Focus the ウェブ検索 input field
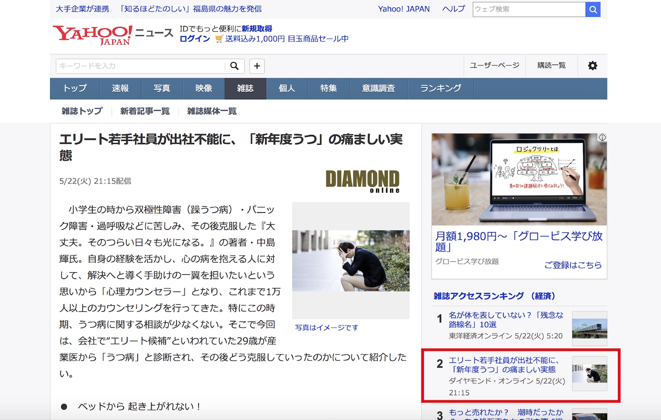This screenshot has height=420, width=661. 529,9
